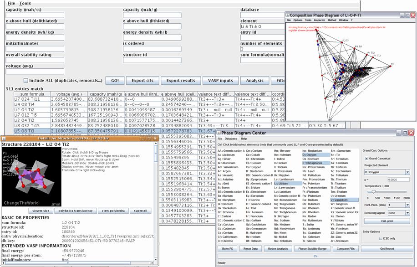Screen dimensions: 417x267
Task: Select Co : Cobalt in element list
Action: [253, 154]
